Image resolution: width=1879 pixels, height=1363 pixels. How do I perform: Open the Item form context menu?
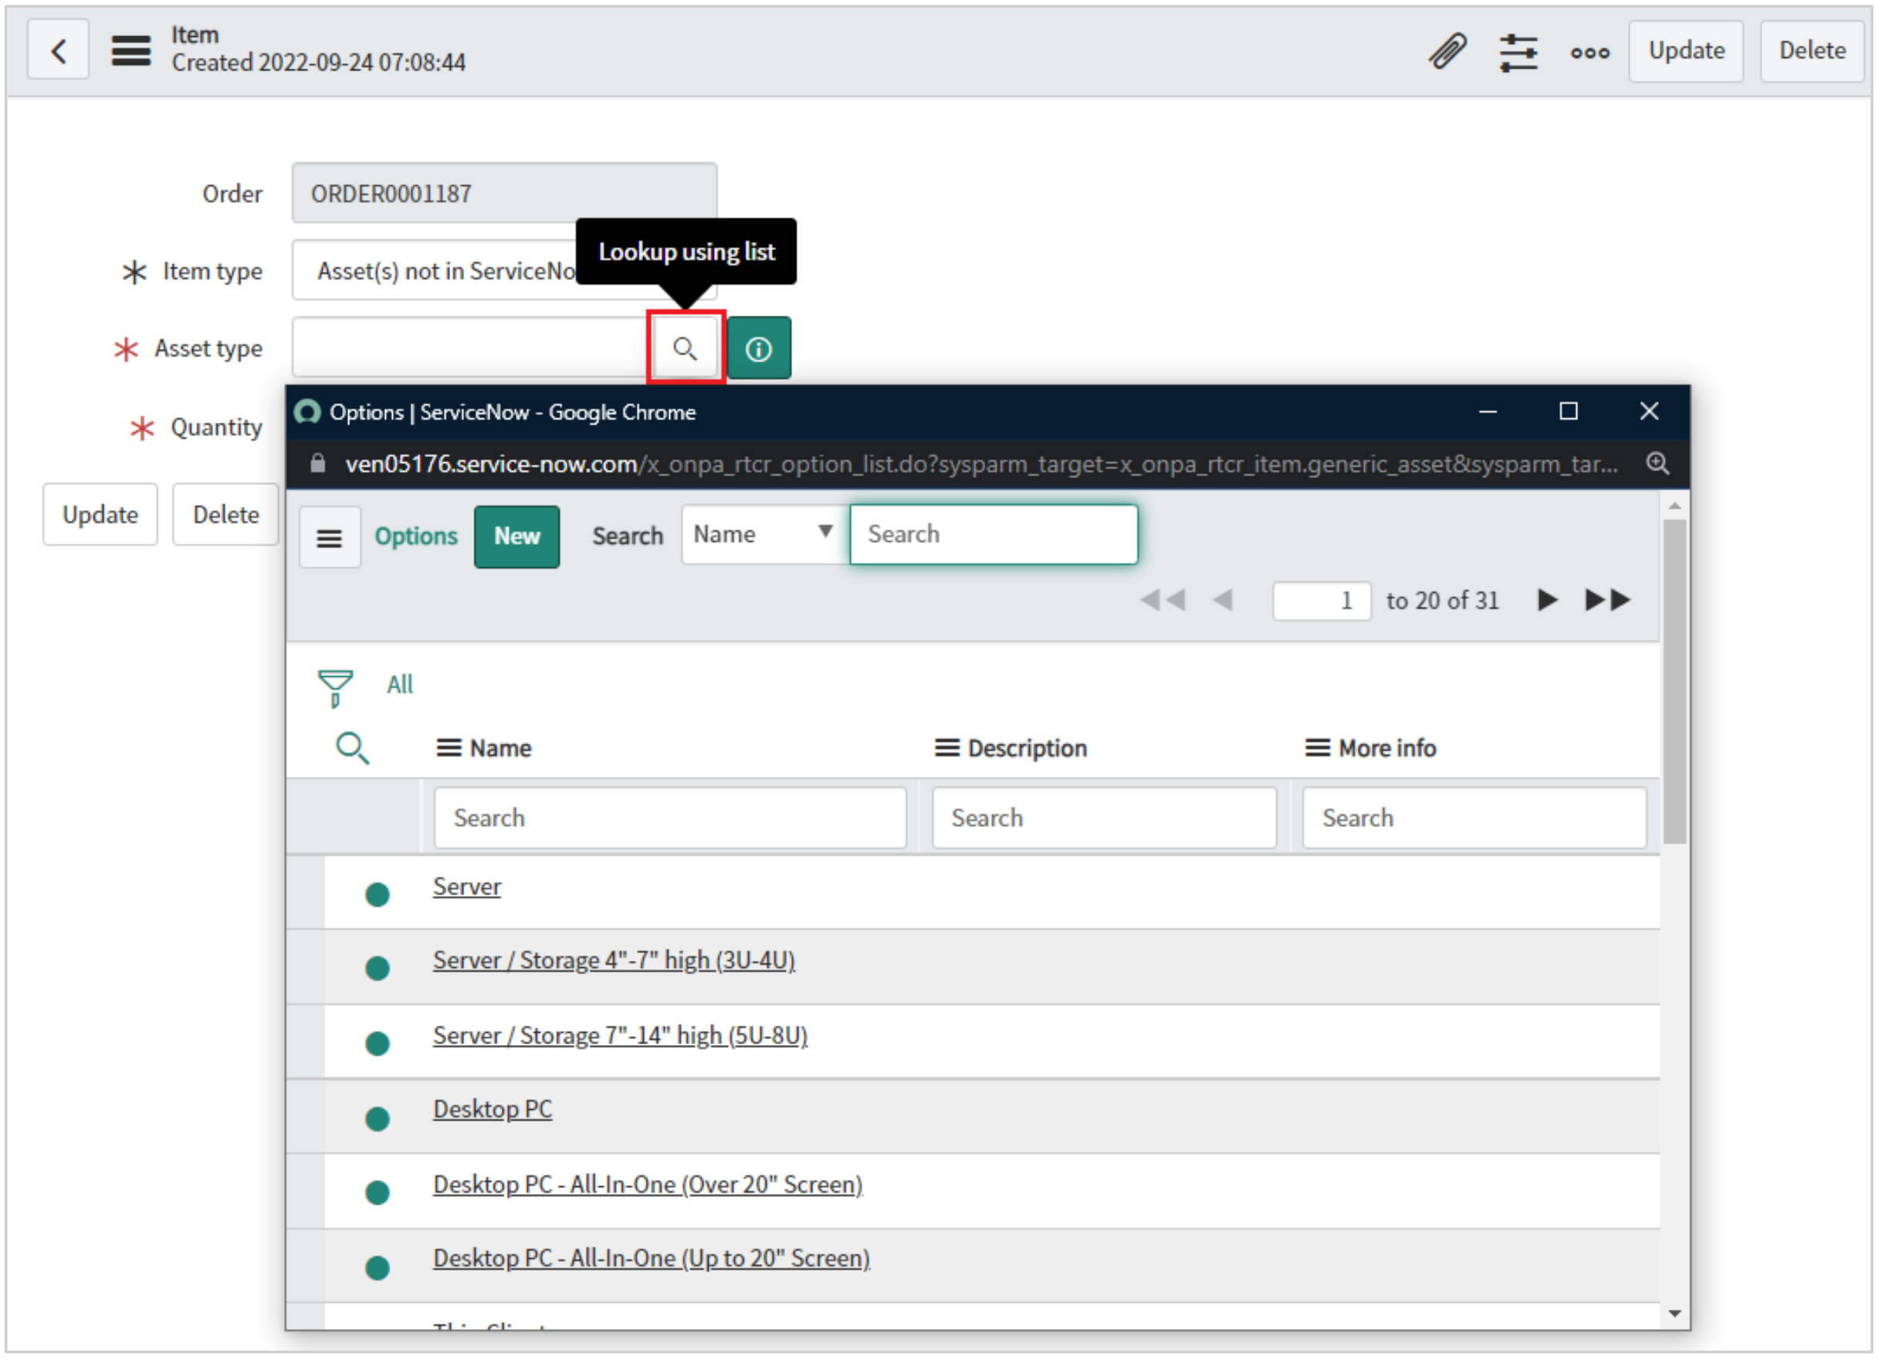point(131,52)
